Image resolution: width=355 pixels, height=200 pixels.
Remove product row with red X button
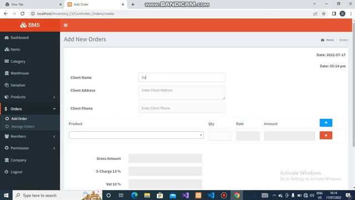(x=326, y=136)
